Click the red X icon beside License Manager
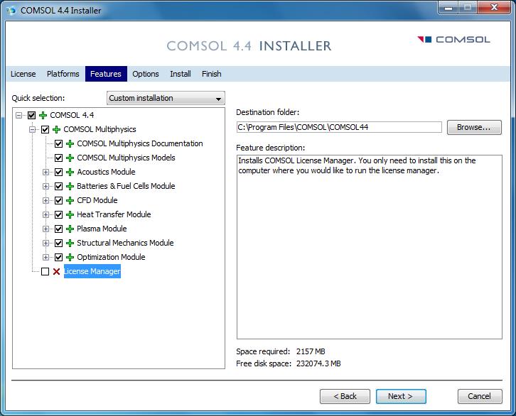Screen dimensions: 516x416 57,271
